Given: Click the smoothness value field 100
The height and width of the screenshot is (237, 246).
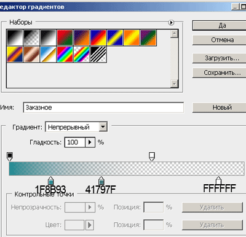Looking at the screenshot, I should point(74,142).
